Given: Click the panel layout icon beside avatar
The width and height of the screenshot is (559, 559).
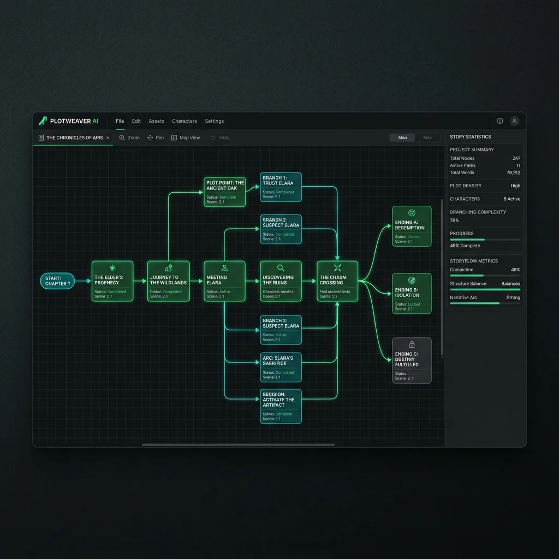Looking at the screenshot, I should [500, 121].
